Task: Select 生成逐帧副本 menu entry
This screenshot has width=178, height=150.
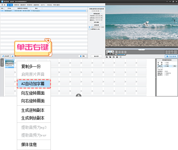Action: pos(34,110)
